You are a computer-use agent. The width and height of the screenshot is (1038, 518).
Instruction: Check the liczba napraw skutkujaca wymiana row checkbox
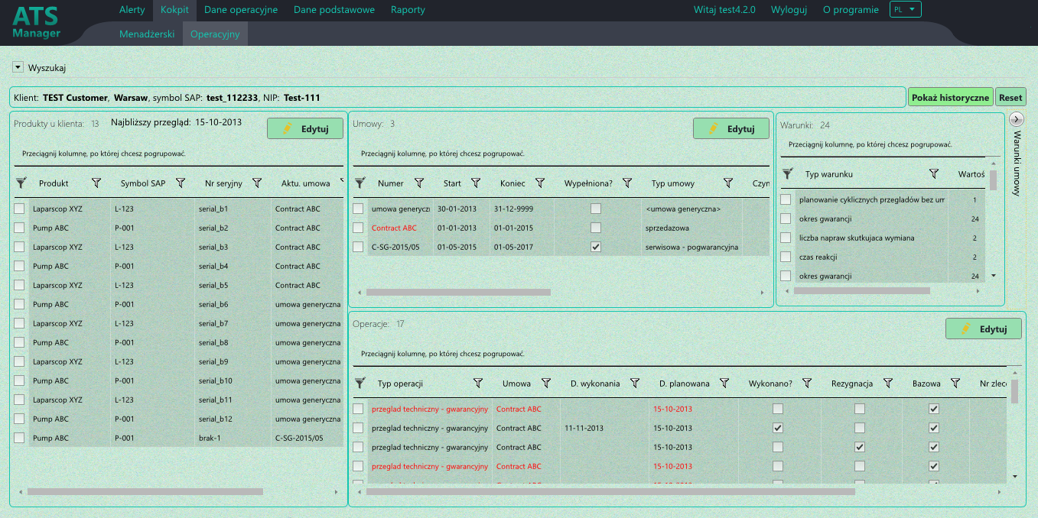785,238
